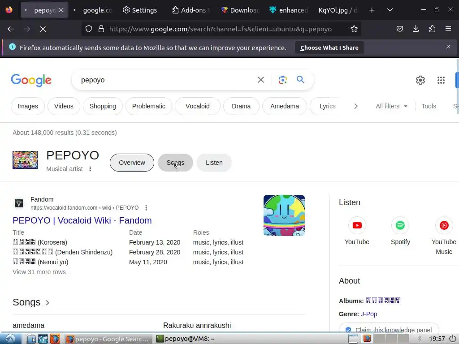Dismiss the Firefox data notification bar
Screen dimensions: 459x344
448,47
